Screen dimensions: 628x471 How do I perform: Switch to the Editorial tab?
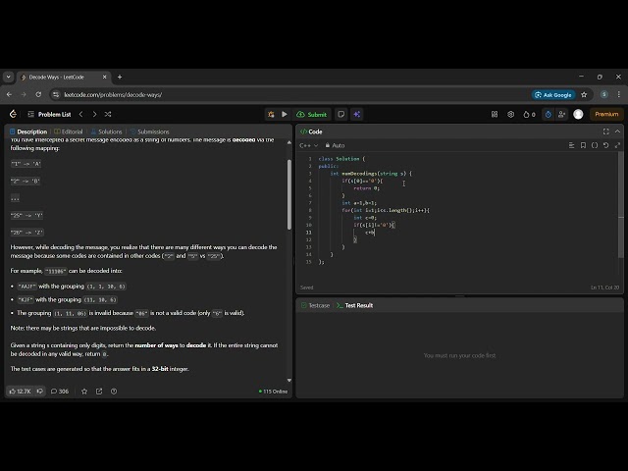tap(69, 131)
